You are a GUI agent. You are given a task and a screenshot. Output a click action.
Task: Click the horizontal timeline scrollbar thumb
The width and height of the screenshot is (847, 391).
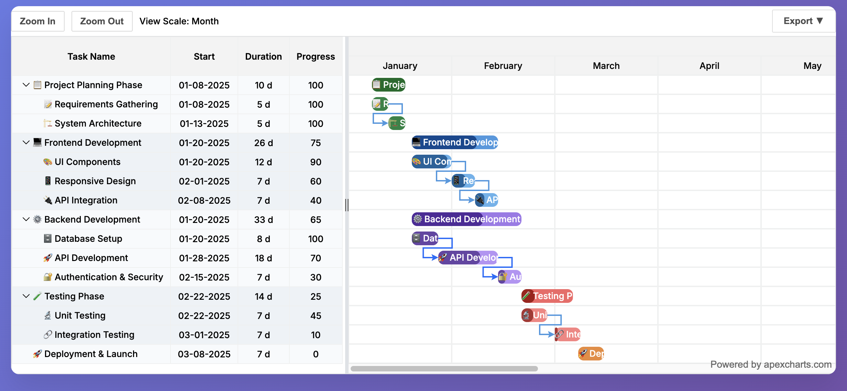[x=444, y=369]
